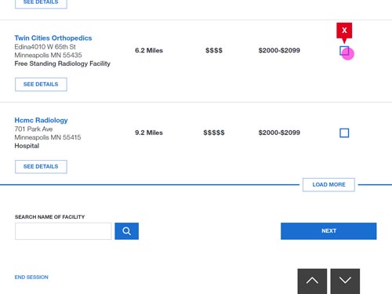Click the 6.2 Miles distance text
The height and width of the screenshot is (294, 392).
(149, 50)
